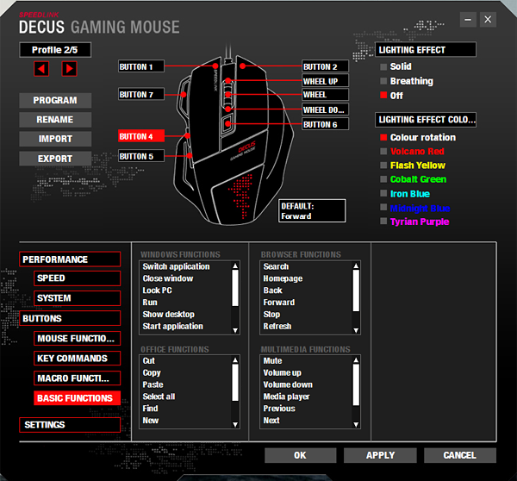This screenshot has height=481, width=517.
Task: Open the System submenu
Action: pyautogui.click(x=78, y=298)
